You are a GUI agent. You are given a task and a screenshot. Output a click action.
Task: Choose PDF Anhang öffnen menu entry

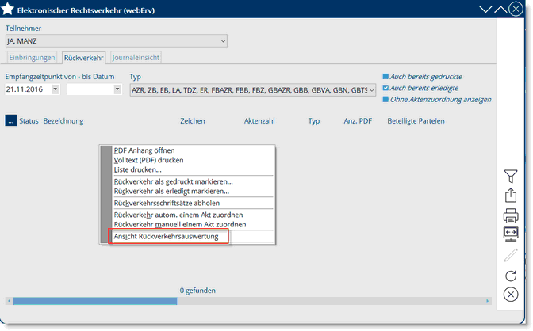pyautogui.click(x=144, y=150)
